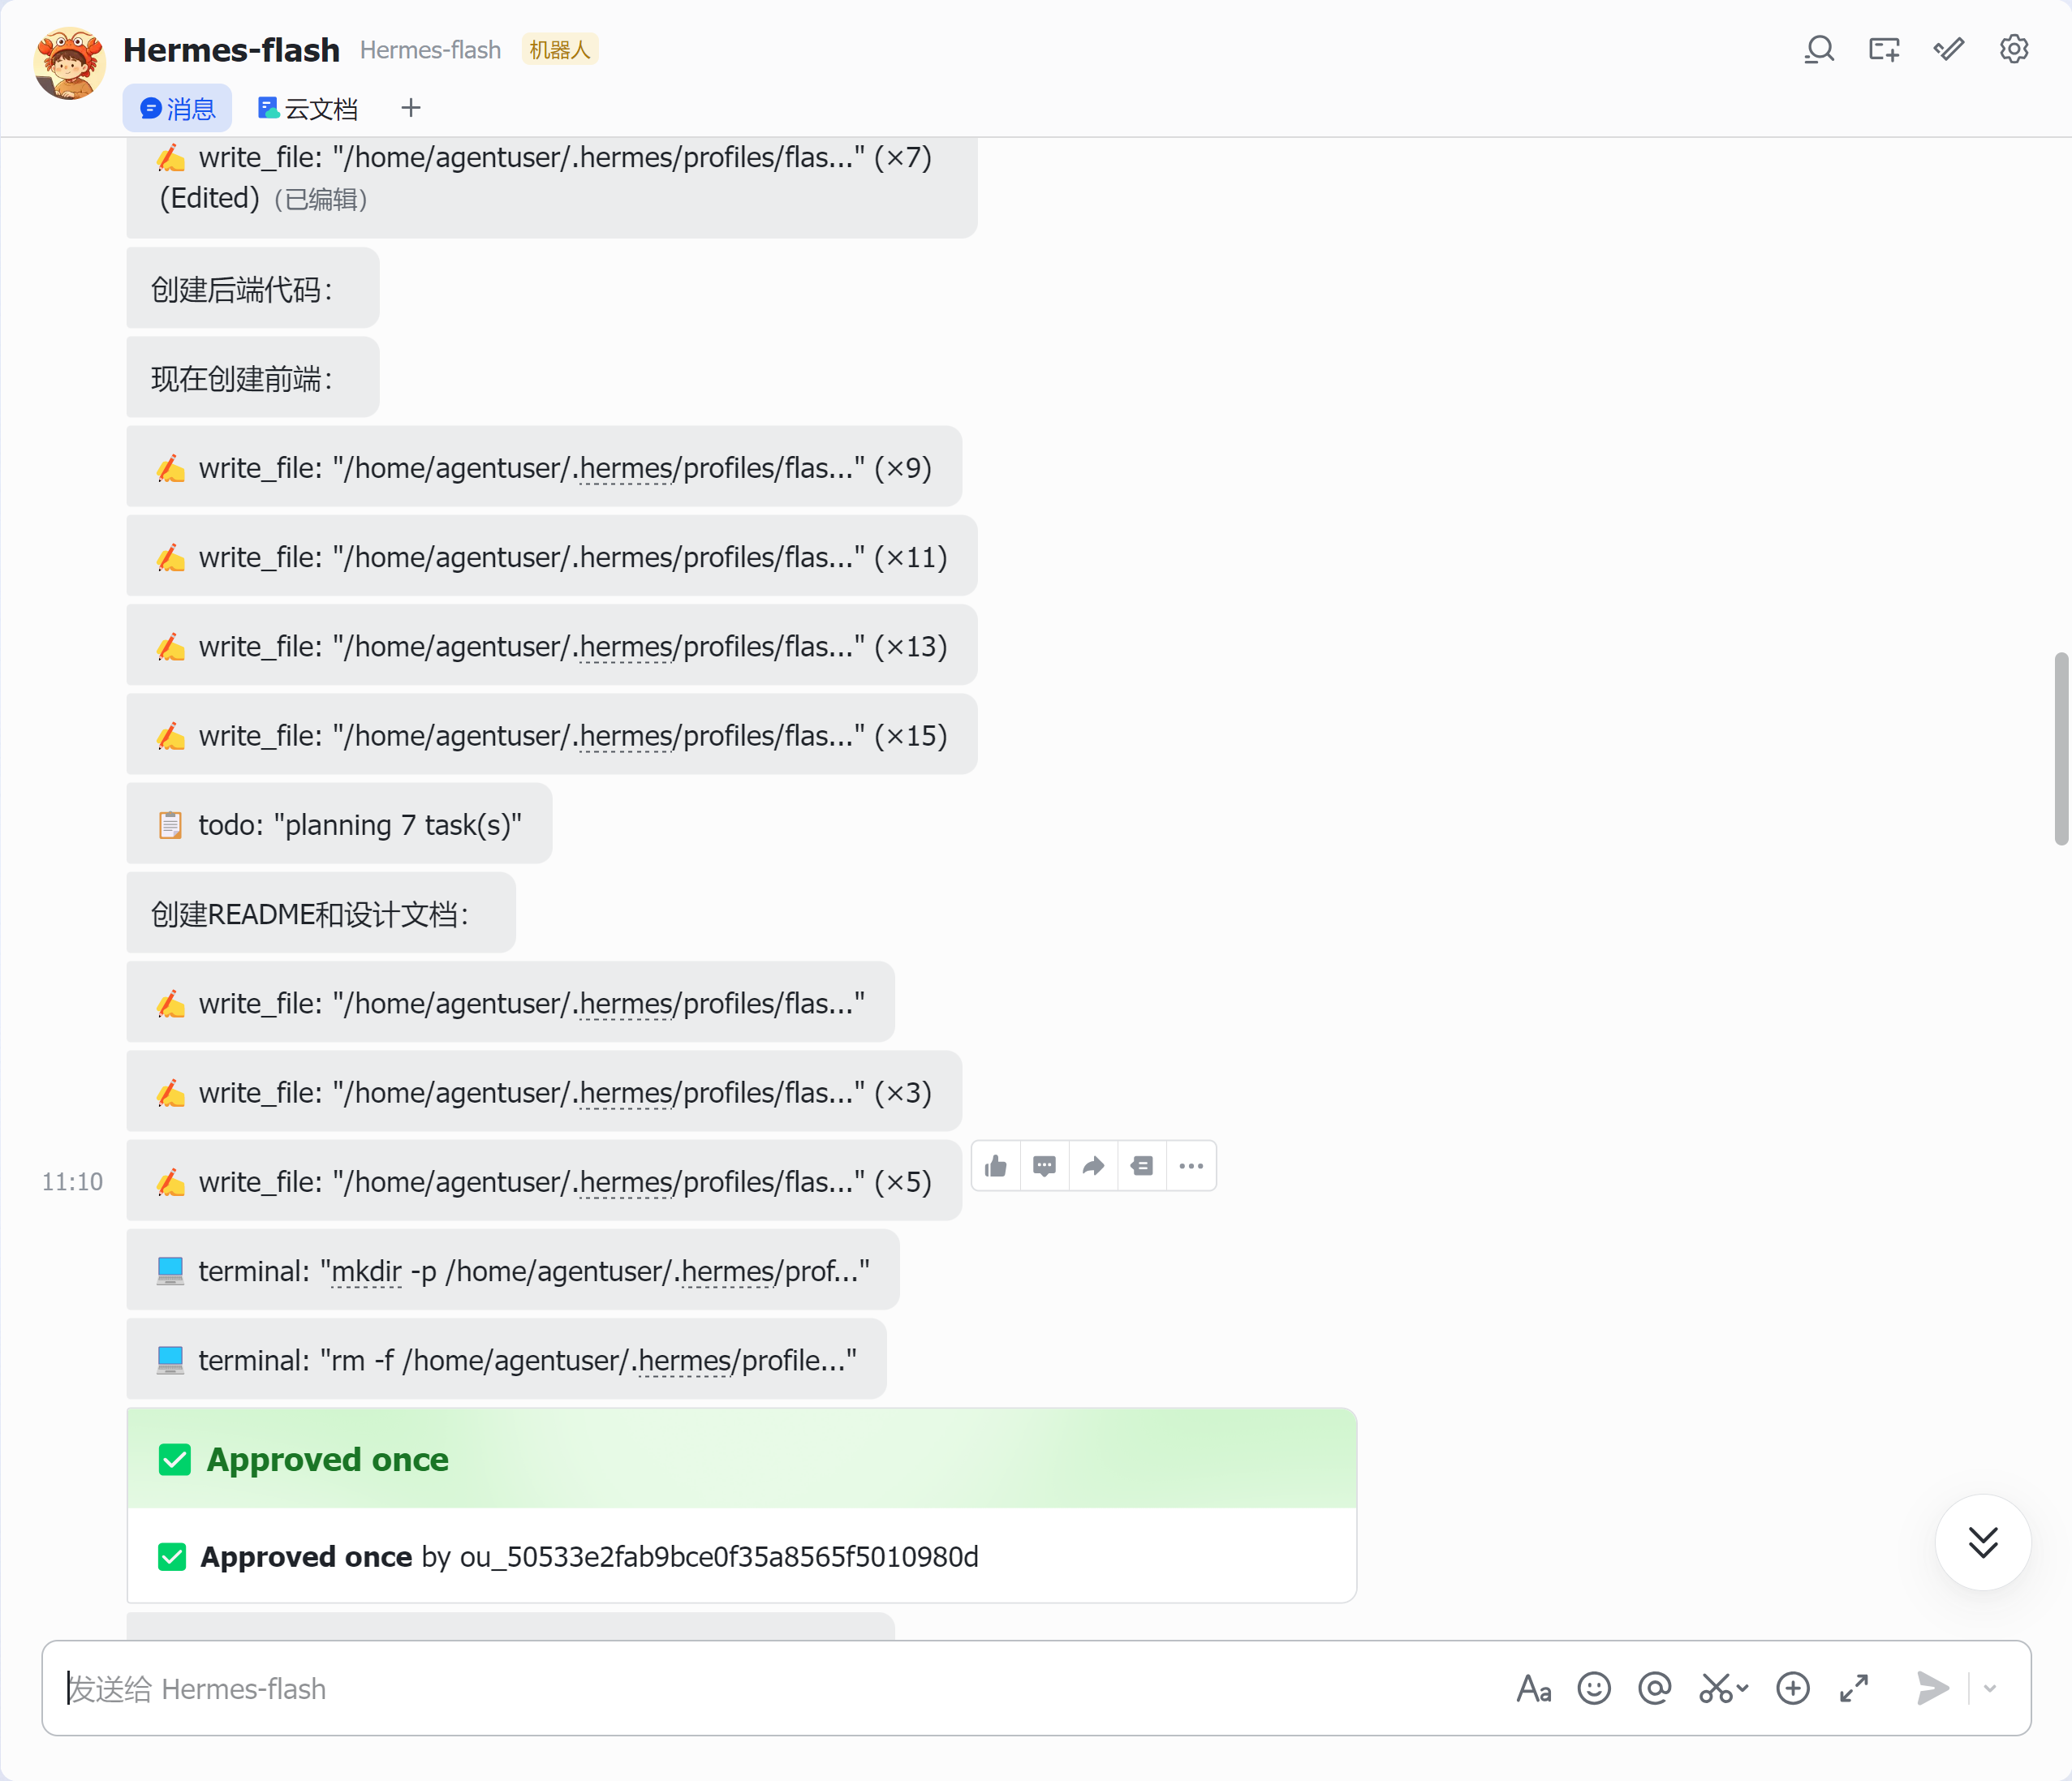Viewport: 2072px width, 1781px height.
Task: Open search in chat header
Action: 1819,49
